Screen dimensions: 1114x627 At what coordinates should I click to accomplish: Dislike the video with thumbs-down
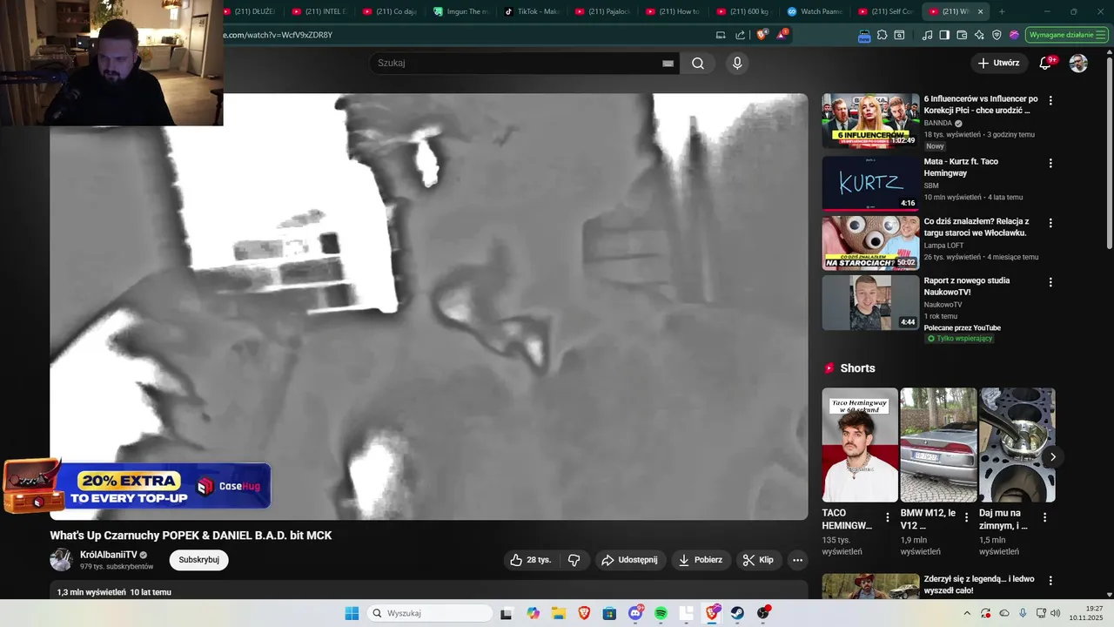pos(574,560)
